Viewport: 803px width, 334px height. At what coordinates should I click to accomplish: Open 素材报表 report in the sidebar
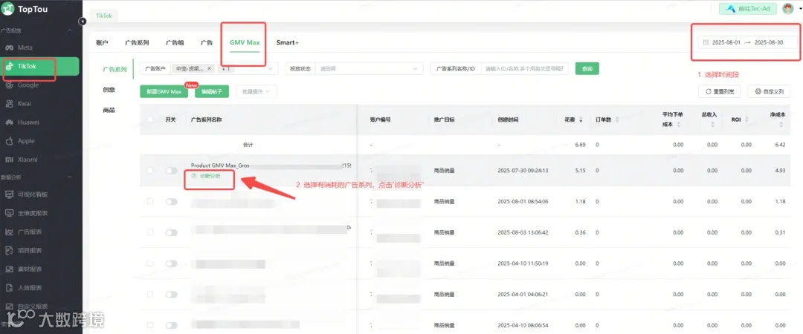point(30,269)
